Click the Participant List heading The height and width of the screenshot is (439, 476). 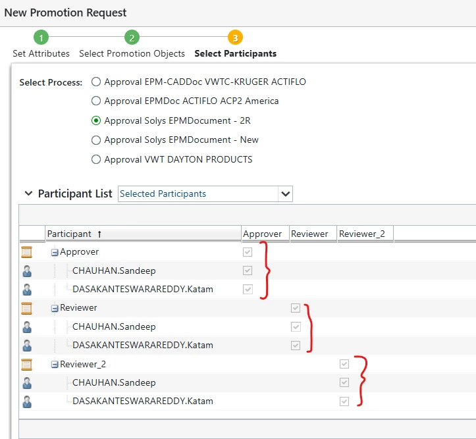pyautogui.click(x=75, y=194)
